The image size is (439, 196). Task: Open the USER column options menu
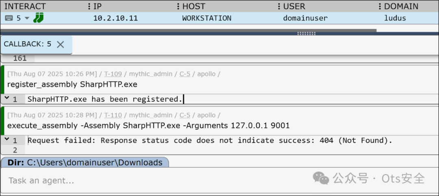coord(380,6)
